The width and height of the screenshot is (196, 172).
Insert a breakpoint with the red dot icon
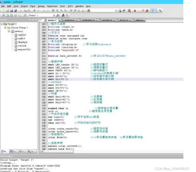point(135,11)
